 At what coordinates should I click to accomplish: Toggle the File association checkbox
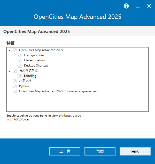point(20,60)
